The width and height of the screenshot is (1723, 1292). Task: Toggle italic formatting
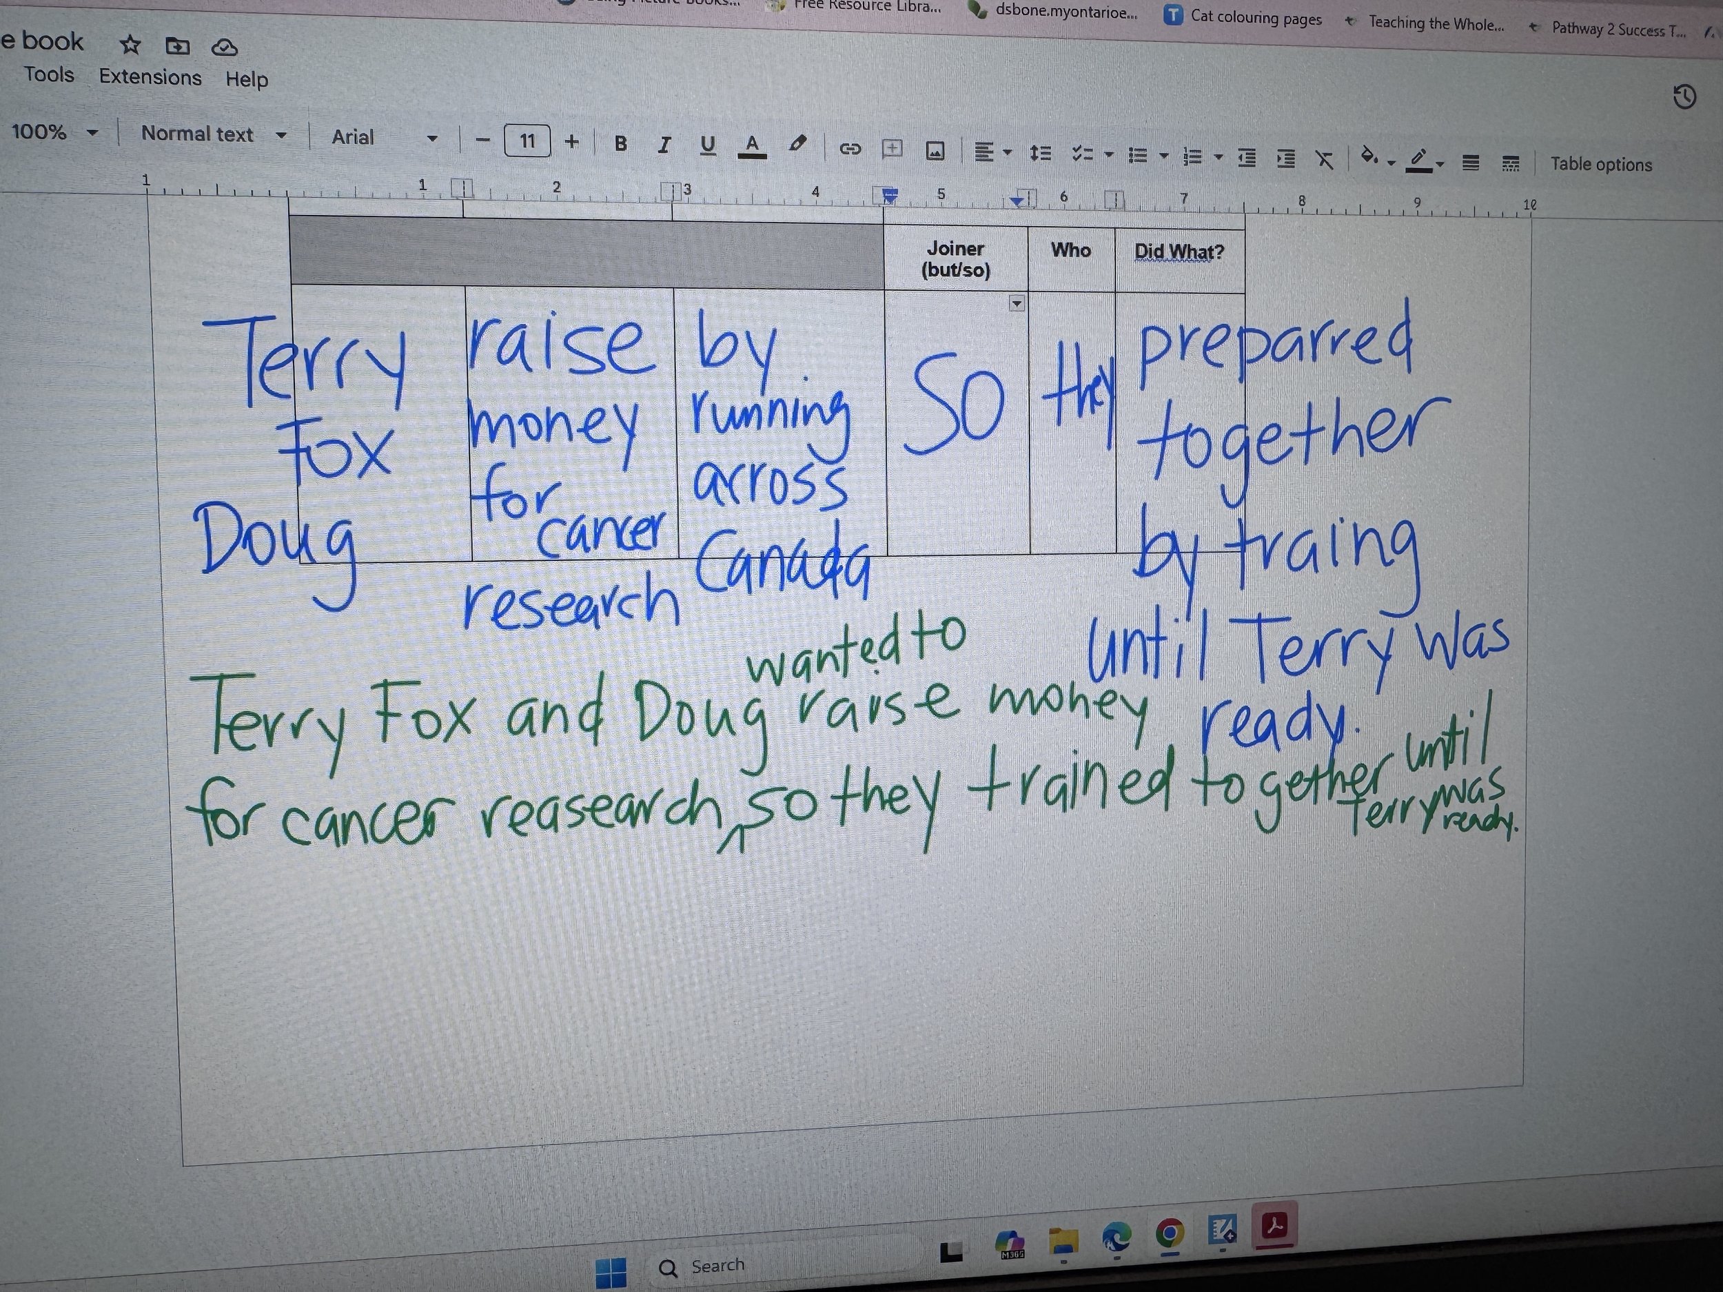(664, 145)
